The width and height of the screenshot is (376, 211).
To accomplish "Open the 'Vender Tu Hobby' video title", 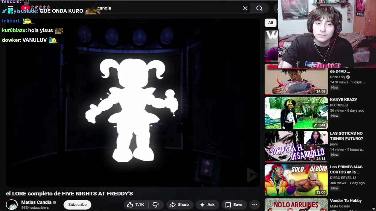I will (346, 201).
